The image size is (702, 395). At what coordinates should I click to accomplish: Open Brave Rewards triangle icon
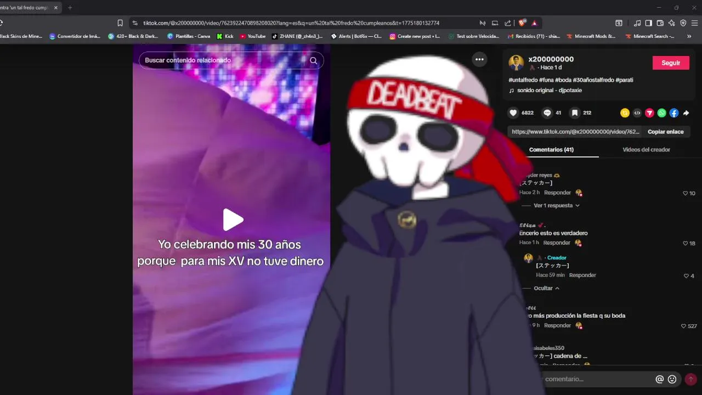click(534, 23)
